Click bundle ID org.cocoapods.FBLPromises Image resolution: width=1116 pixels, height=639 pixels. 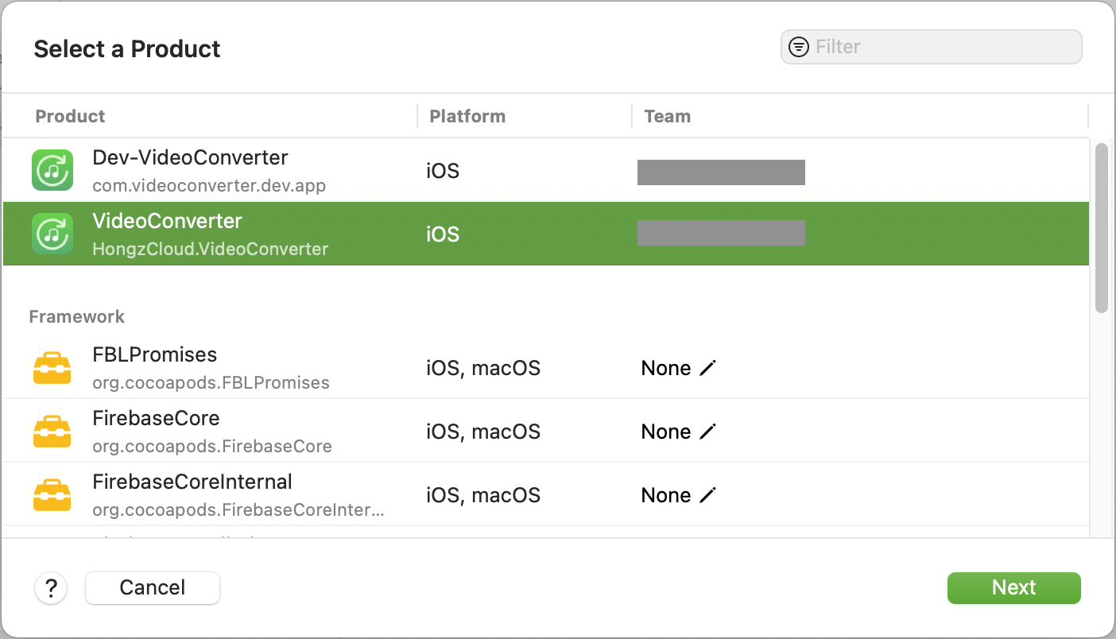point(211,382)
